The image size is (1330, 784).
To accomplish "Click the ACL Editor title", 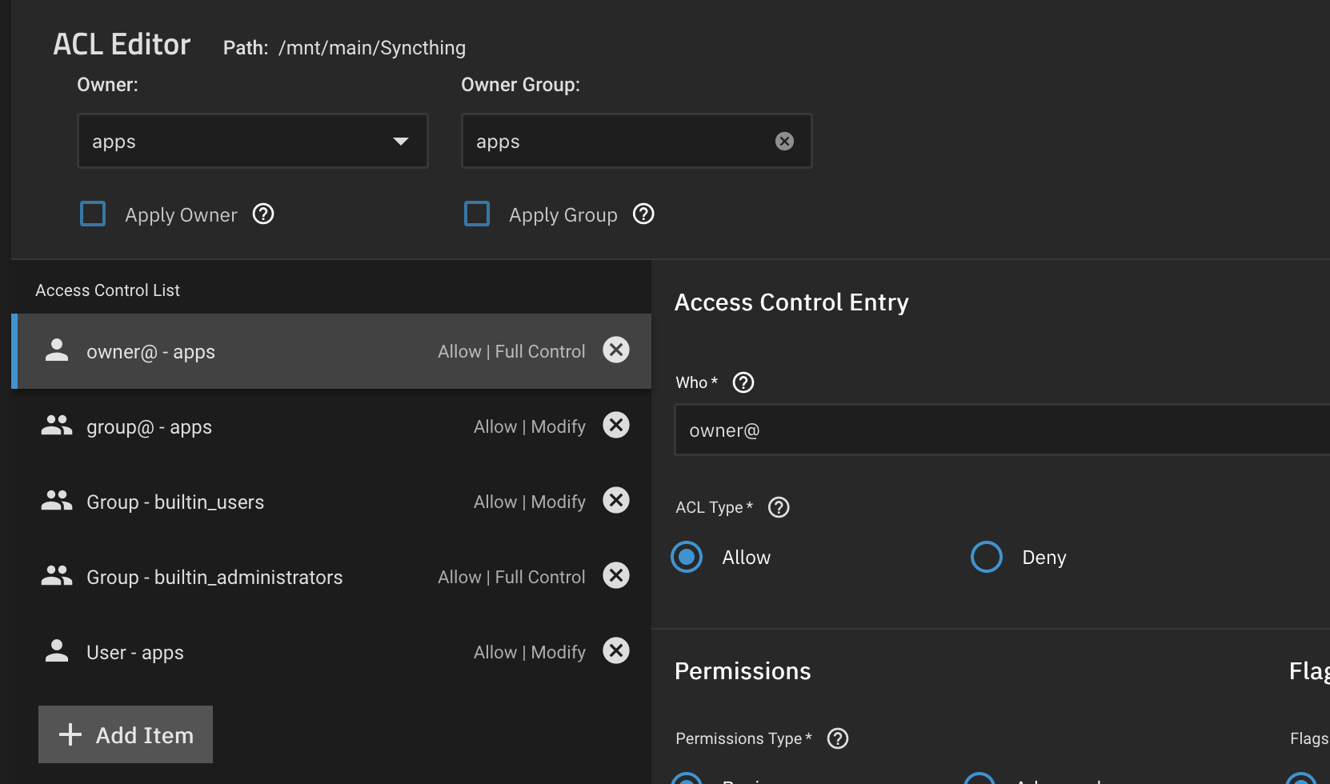I will (x=122, y=44).
